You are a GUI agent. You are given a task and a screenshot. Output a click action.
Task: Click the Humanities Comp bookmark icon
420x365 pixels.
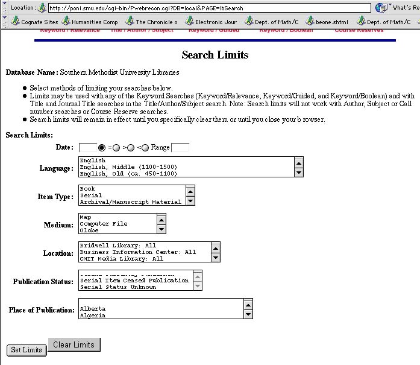pyautogui.click(x=66, y=21)
